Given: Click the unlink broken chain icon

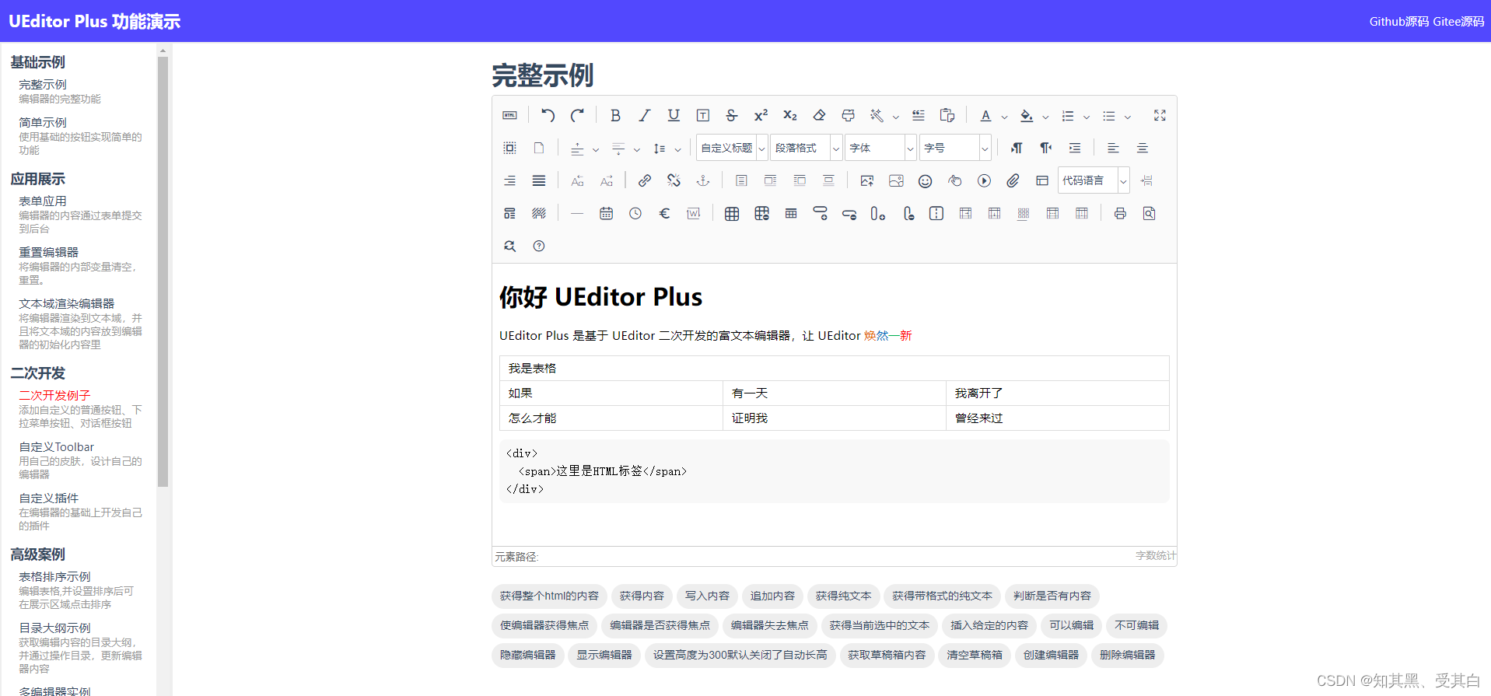Looking at the screenshot, I should pos(674,180).
